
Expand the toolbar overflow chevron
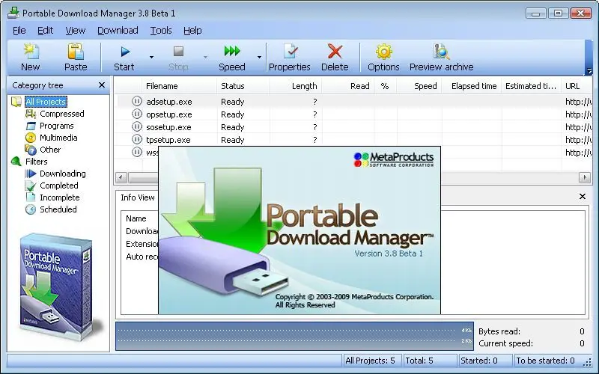pyautogui.click(x=589, y=71)
